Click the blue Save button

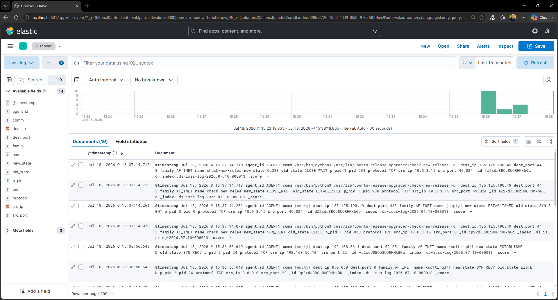536,46
